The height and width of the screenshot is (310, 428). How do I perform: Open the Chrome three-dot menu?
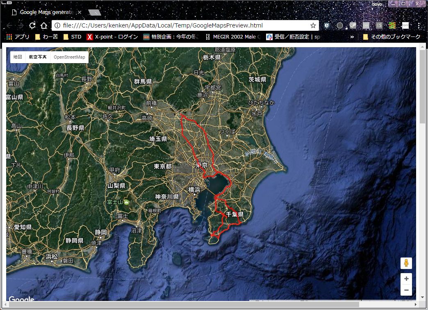pos(419,25)
